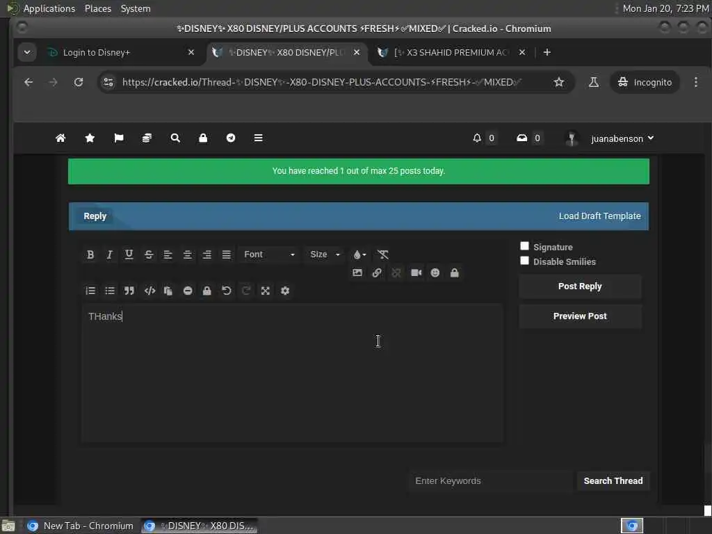Click lock icon beside the undo icon

point(207,291)
